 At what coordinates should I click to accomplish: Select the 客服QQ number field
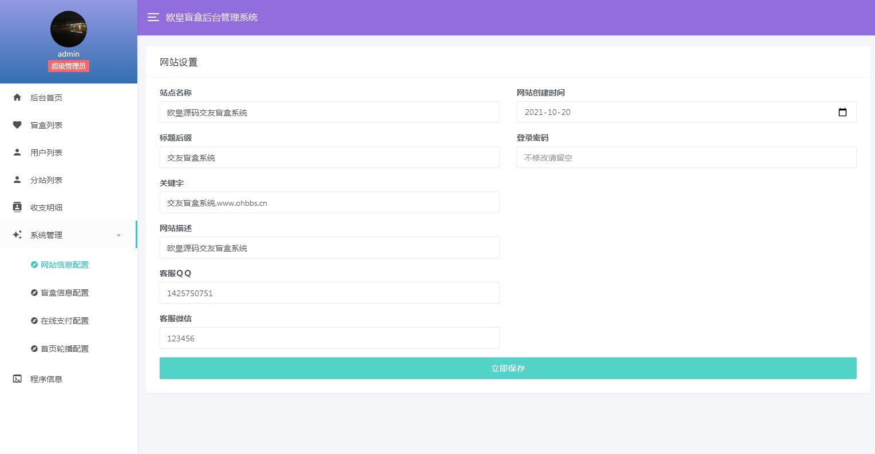coord(329,293)
